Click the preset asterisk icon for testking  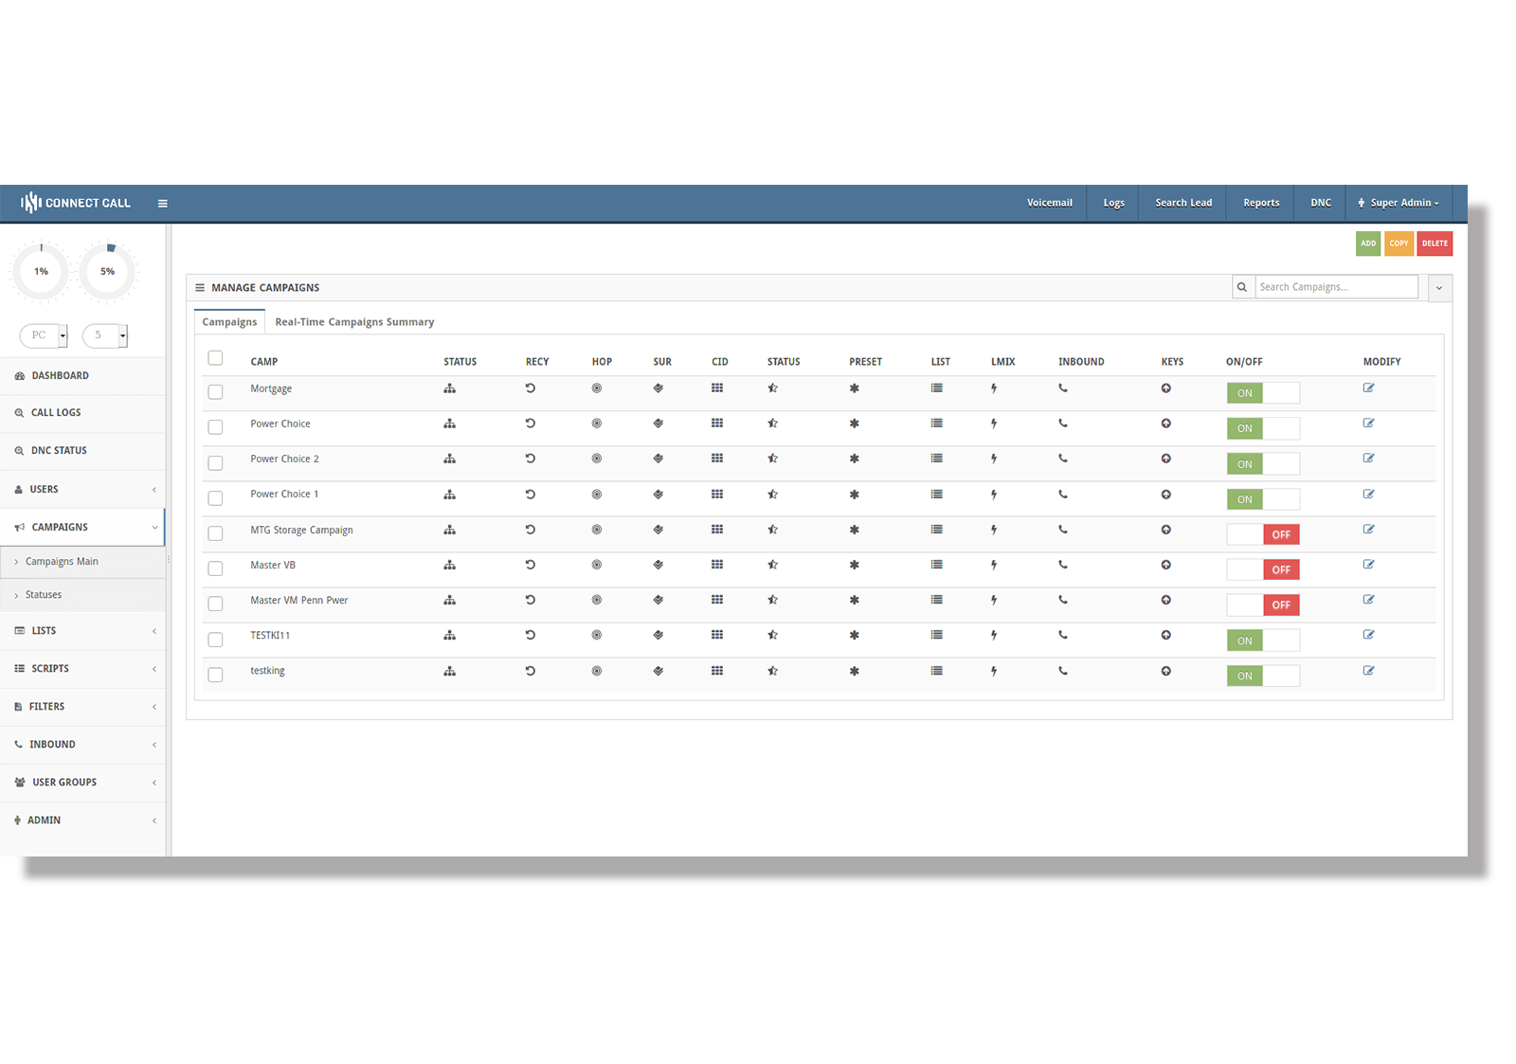click(x=854, y=671)
